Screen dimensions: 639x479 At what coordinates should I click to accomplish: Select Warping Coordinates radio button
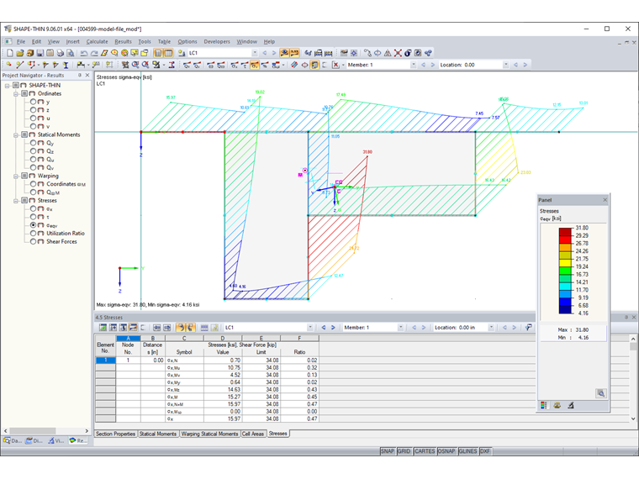[33, 184]
